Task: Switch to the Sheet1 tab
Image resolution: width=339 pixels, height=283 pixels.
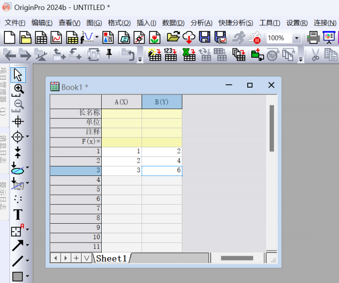Action: click(112, 259)
